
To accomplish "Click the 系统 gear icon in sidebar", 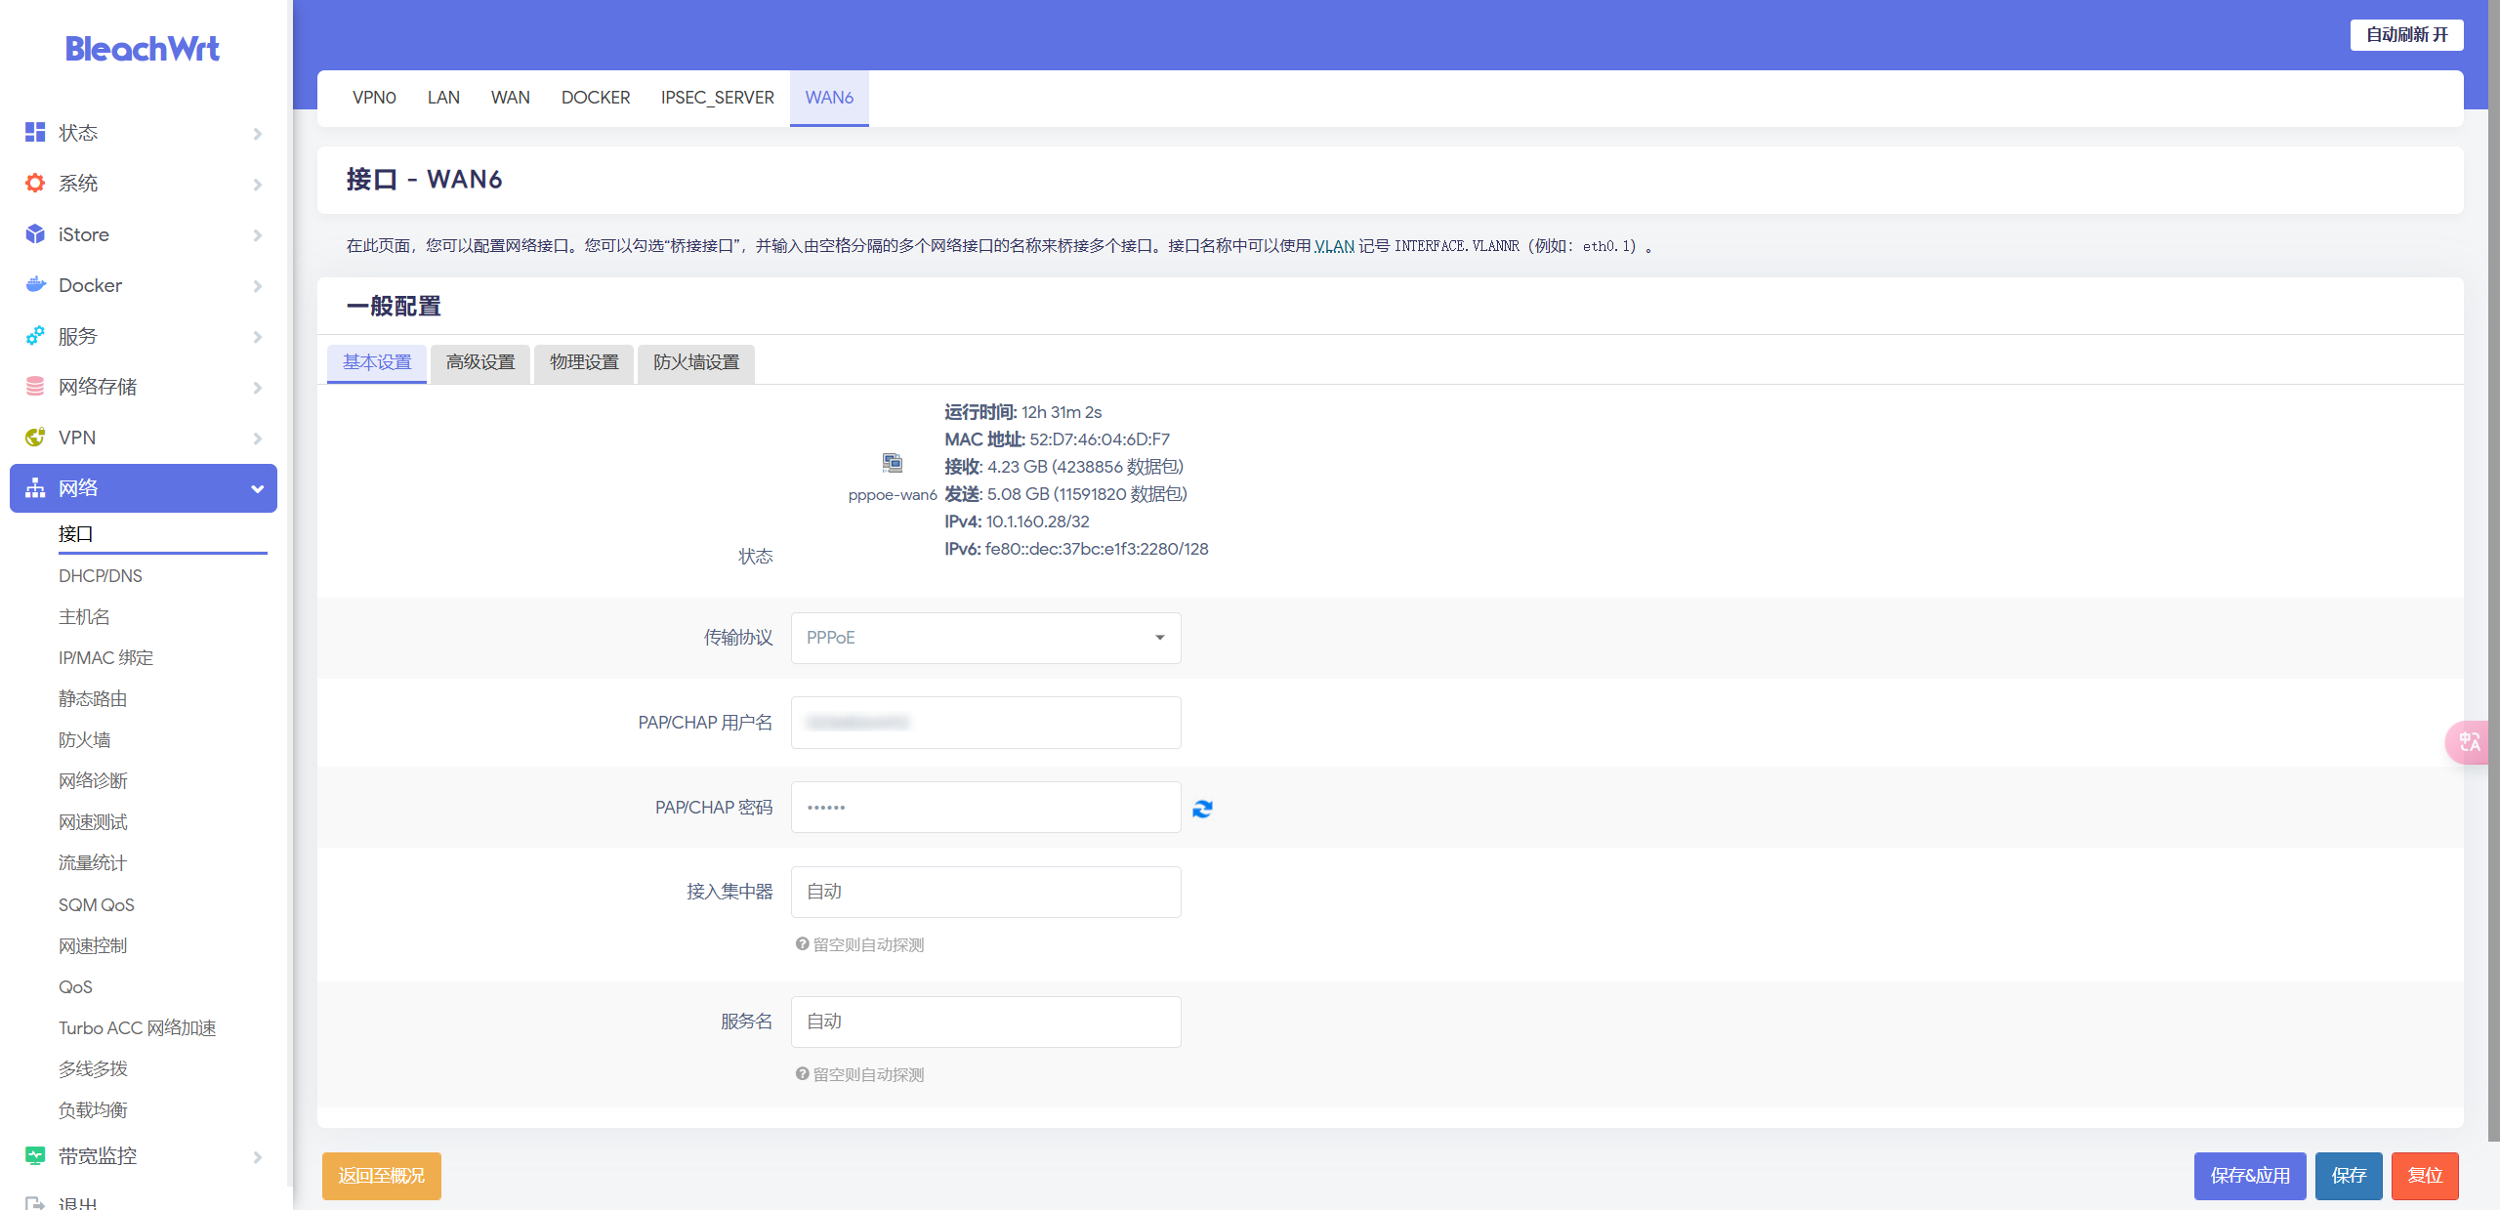I will [35, 183].
